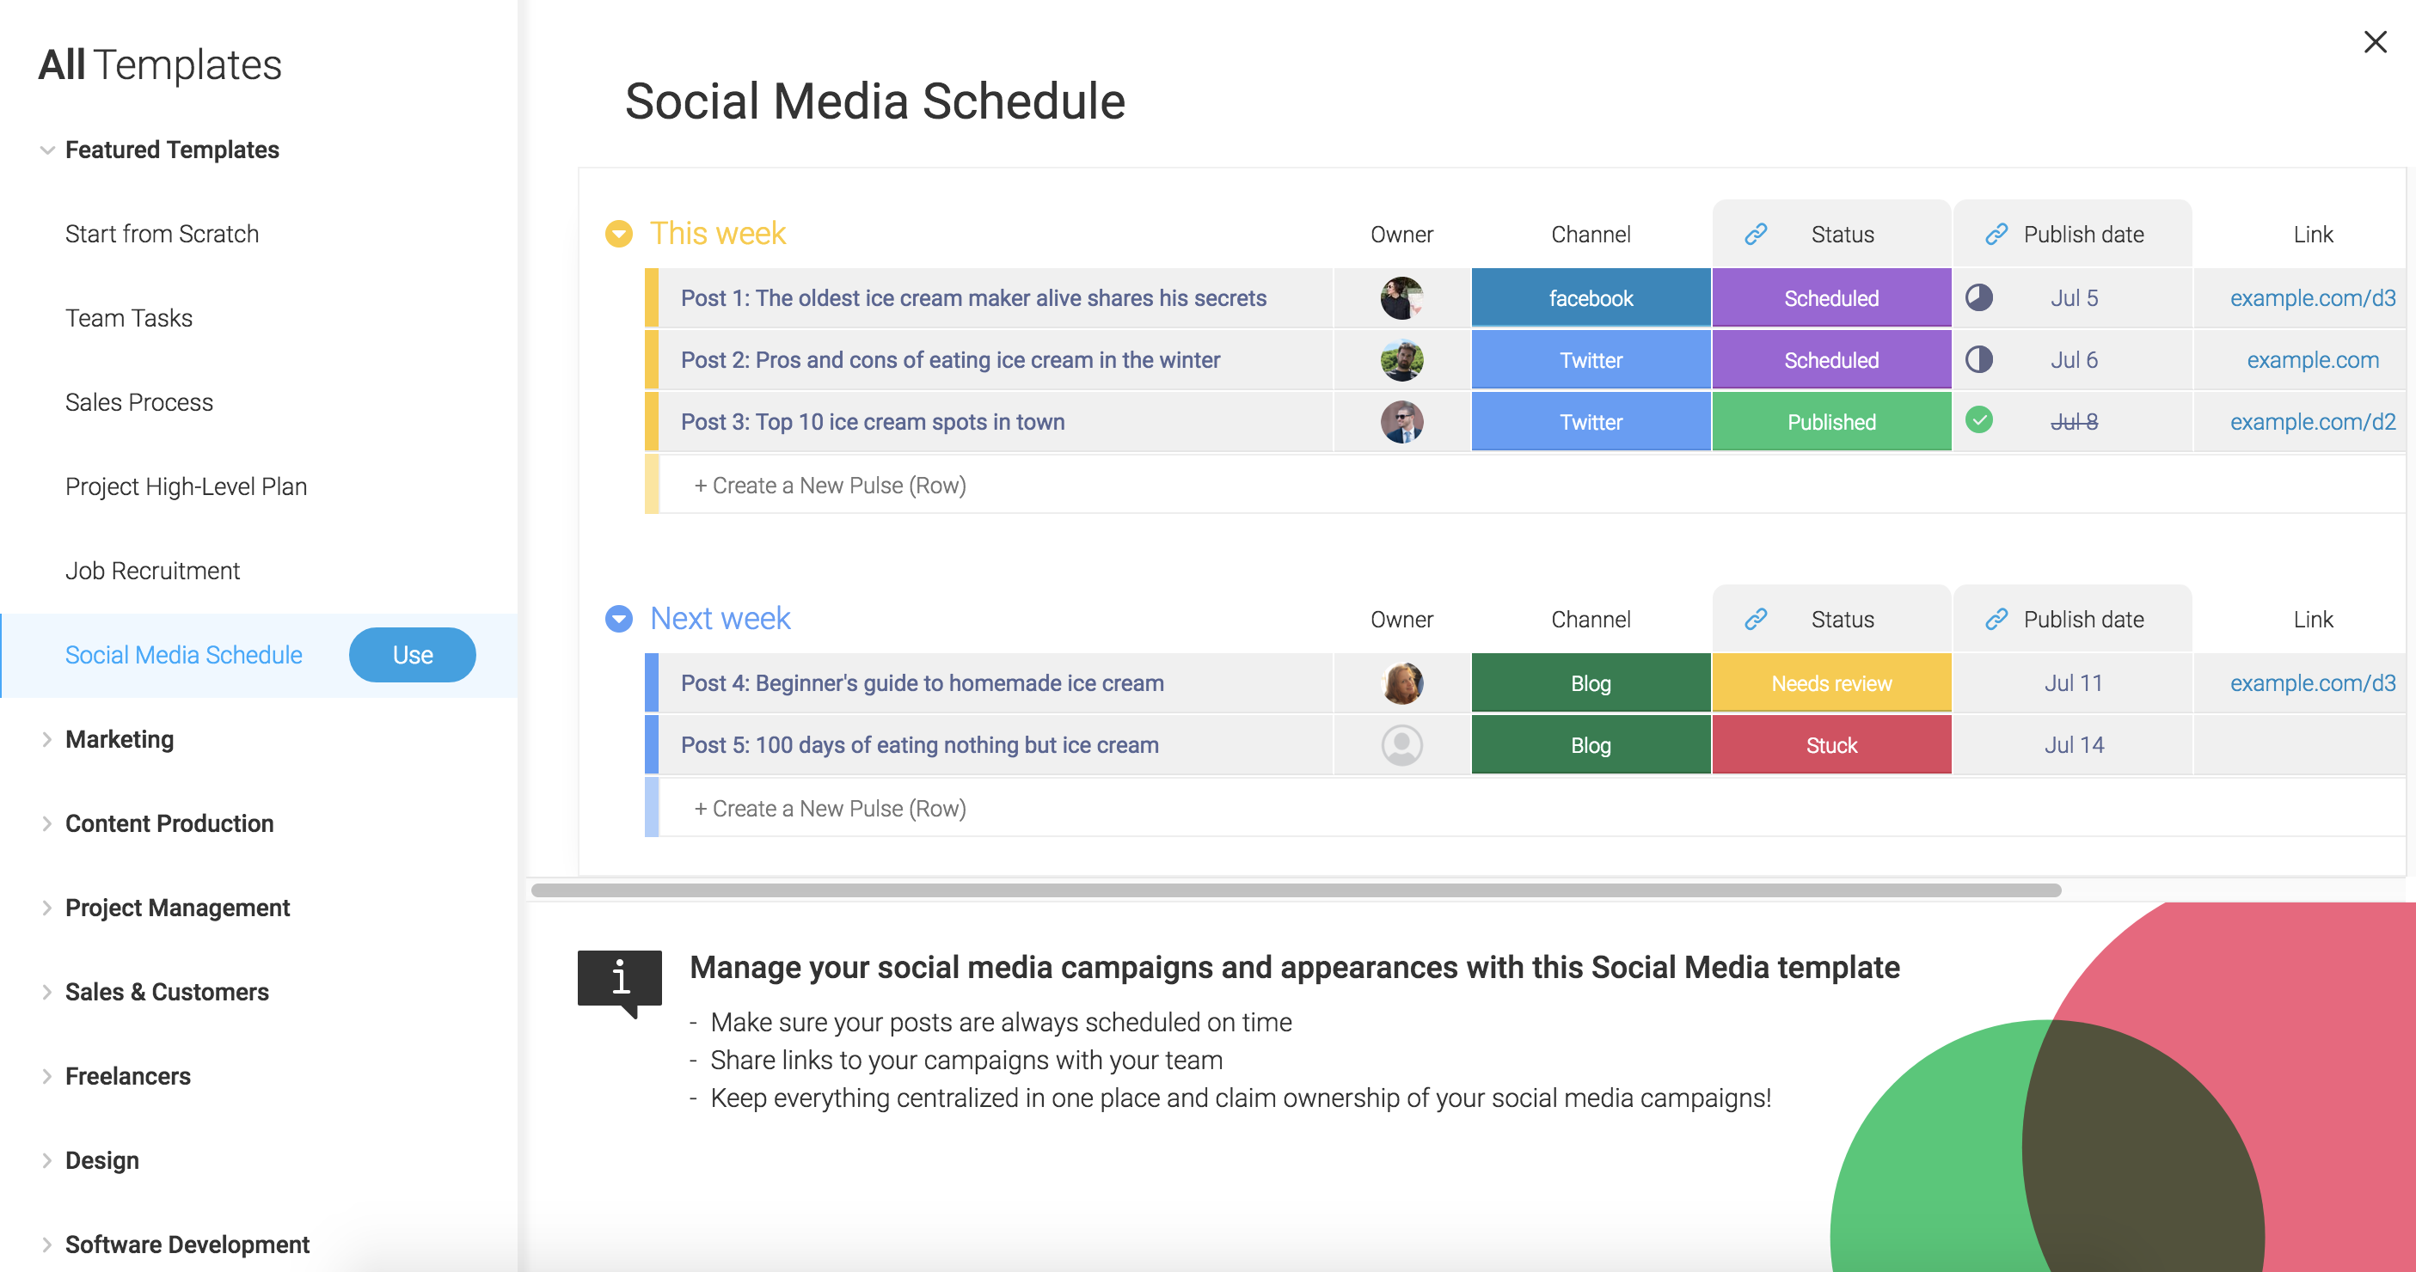This screenshot has height=1272, width=2416.
Task: Click the link icon in Publish date column header
Action: pos(1994,235)
